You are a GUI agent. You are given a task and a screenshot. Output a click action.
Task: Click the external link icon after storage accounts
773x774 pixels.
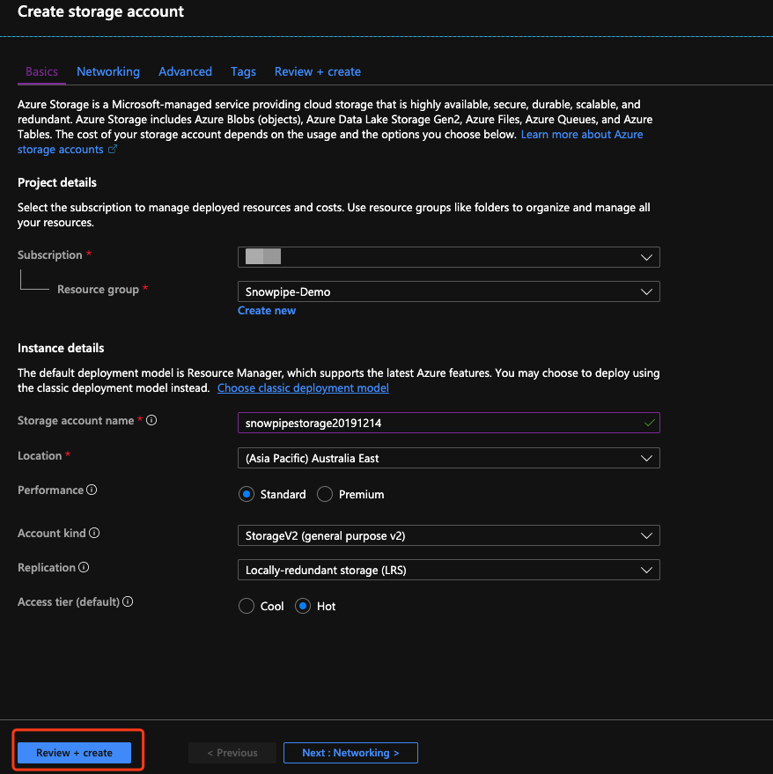[x=113, y=149]
